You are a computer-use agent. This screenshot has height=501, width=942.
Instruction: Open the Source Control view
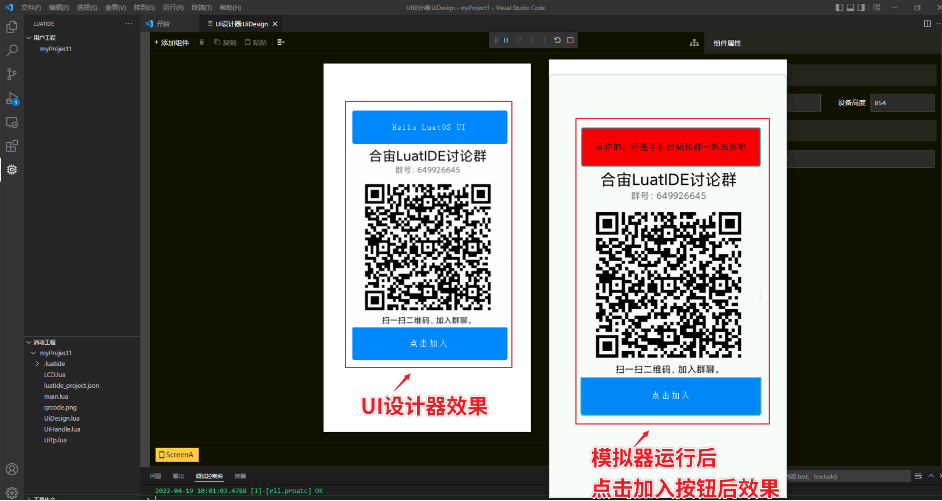[11, 74]
